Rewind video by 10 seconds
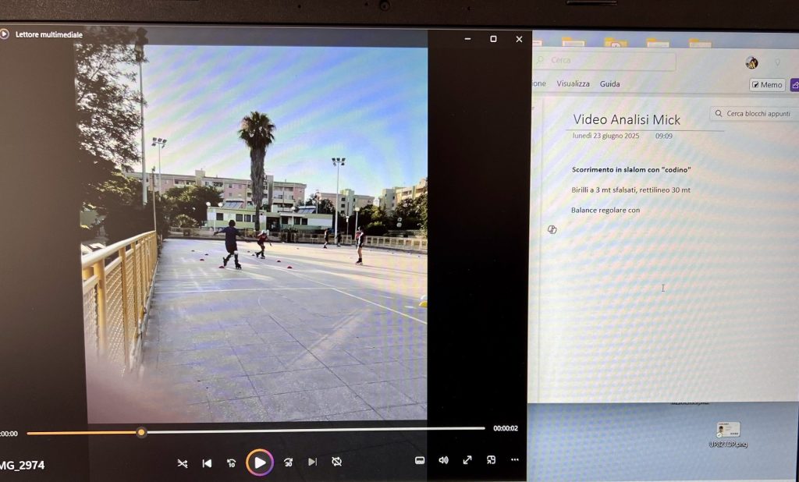This screenshot has width=799, height=482. tap(231, 463)
